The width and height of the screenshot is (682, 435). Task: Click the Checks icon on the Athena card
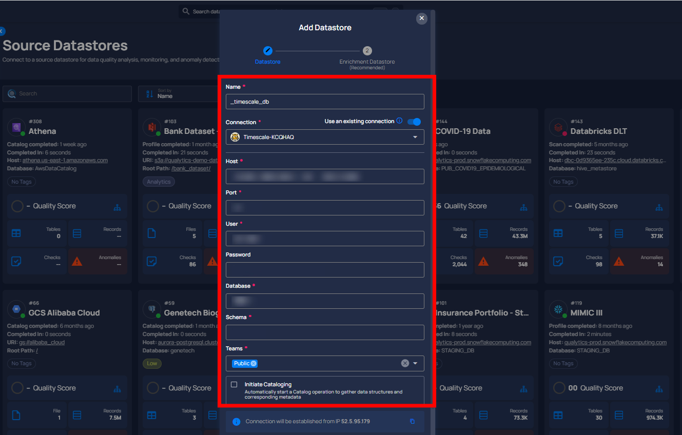click(x=16, y=262)
